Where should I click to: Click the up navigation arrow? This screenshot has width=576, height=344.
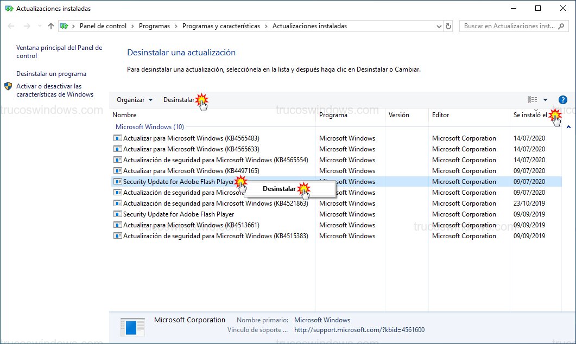click(50, 26)
